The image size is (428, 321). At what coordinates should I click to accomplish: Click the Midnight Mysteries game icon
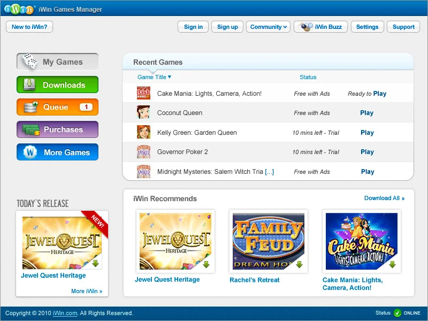point(143,171)
